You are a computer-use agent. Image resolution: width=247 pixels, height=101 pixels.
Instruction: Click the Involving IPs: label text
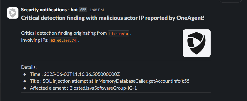[35, 40]
